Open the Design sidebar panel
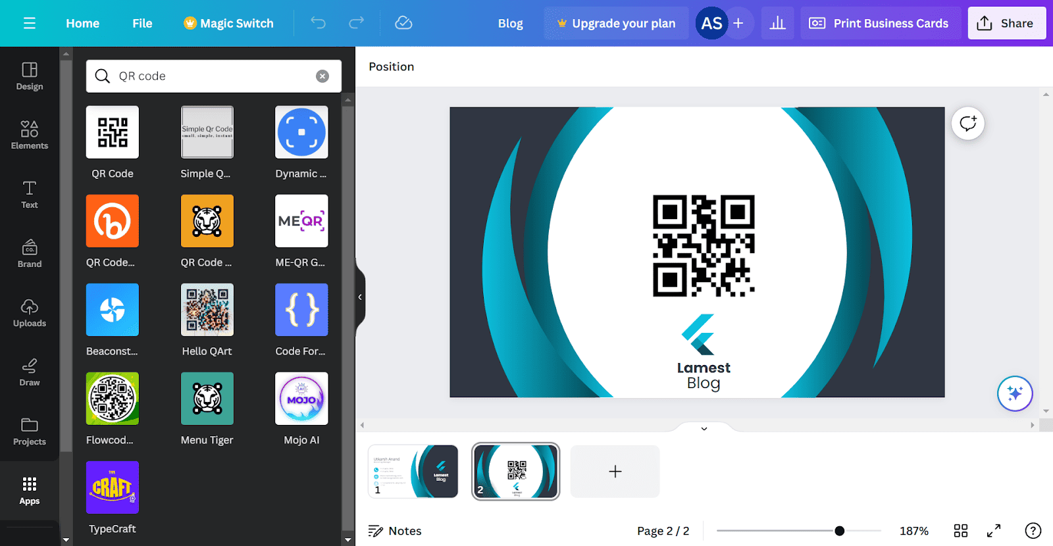The width and height of the screenshot is (1053, 546). point(30,76)
